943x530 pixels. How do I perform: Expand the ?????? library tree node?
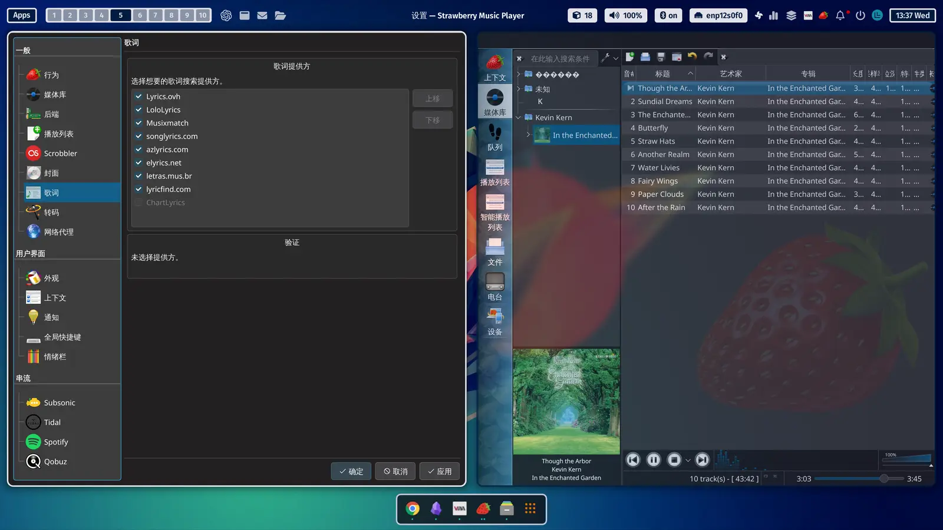tap(519, 74)
